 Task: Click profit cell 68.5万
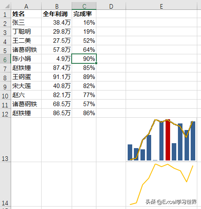point(56,104)
